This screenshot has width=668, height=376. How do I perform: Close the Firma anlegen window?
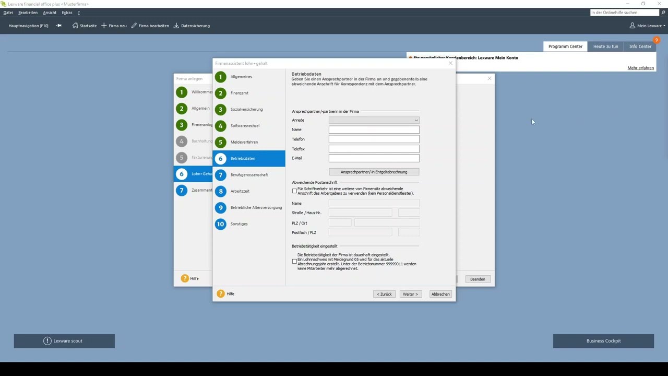coord(489,78)
